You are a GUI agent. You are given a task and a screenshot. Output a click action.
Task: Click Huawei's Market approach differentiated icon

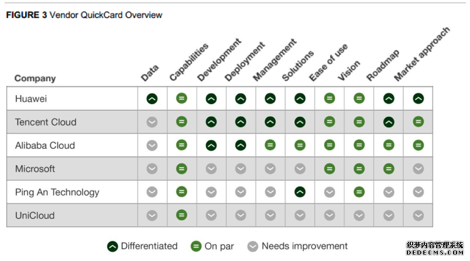[418, 98]
